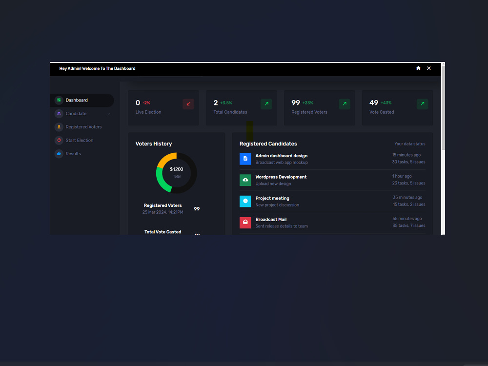
Task: Click the document icon beside Admin dashboard design
Action: point(245,159)
